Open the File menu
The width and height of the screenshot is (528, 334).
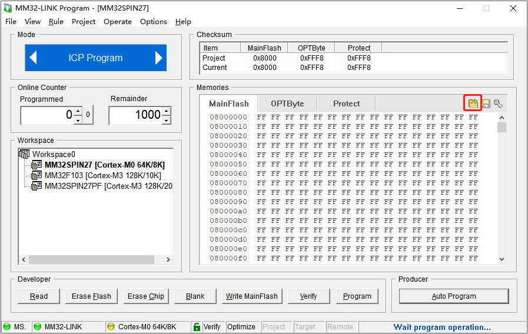click(11, 22)
